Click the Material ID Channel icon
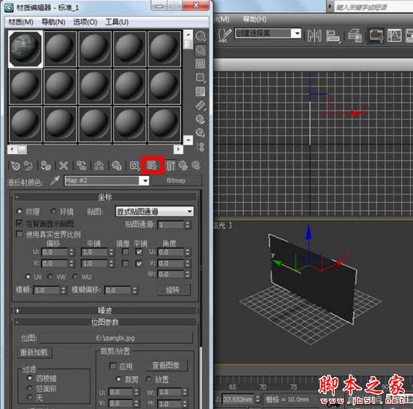Image resolution: width=413 pixels, height=409 pixels. [134, 166]
